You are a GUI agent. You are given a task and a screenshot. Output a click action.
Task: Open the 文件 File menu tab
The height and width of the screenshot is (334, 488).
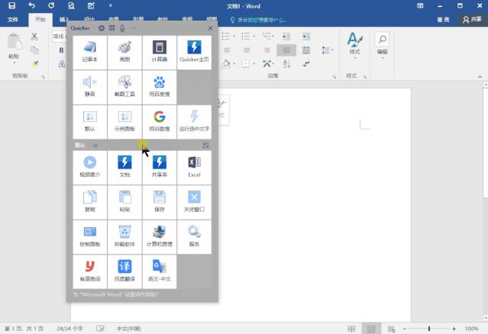pyautogui.click(x=13, y=20)
